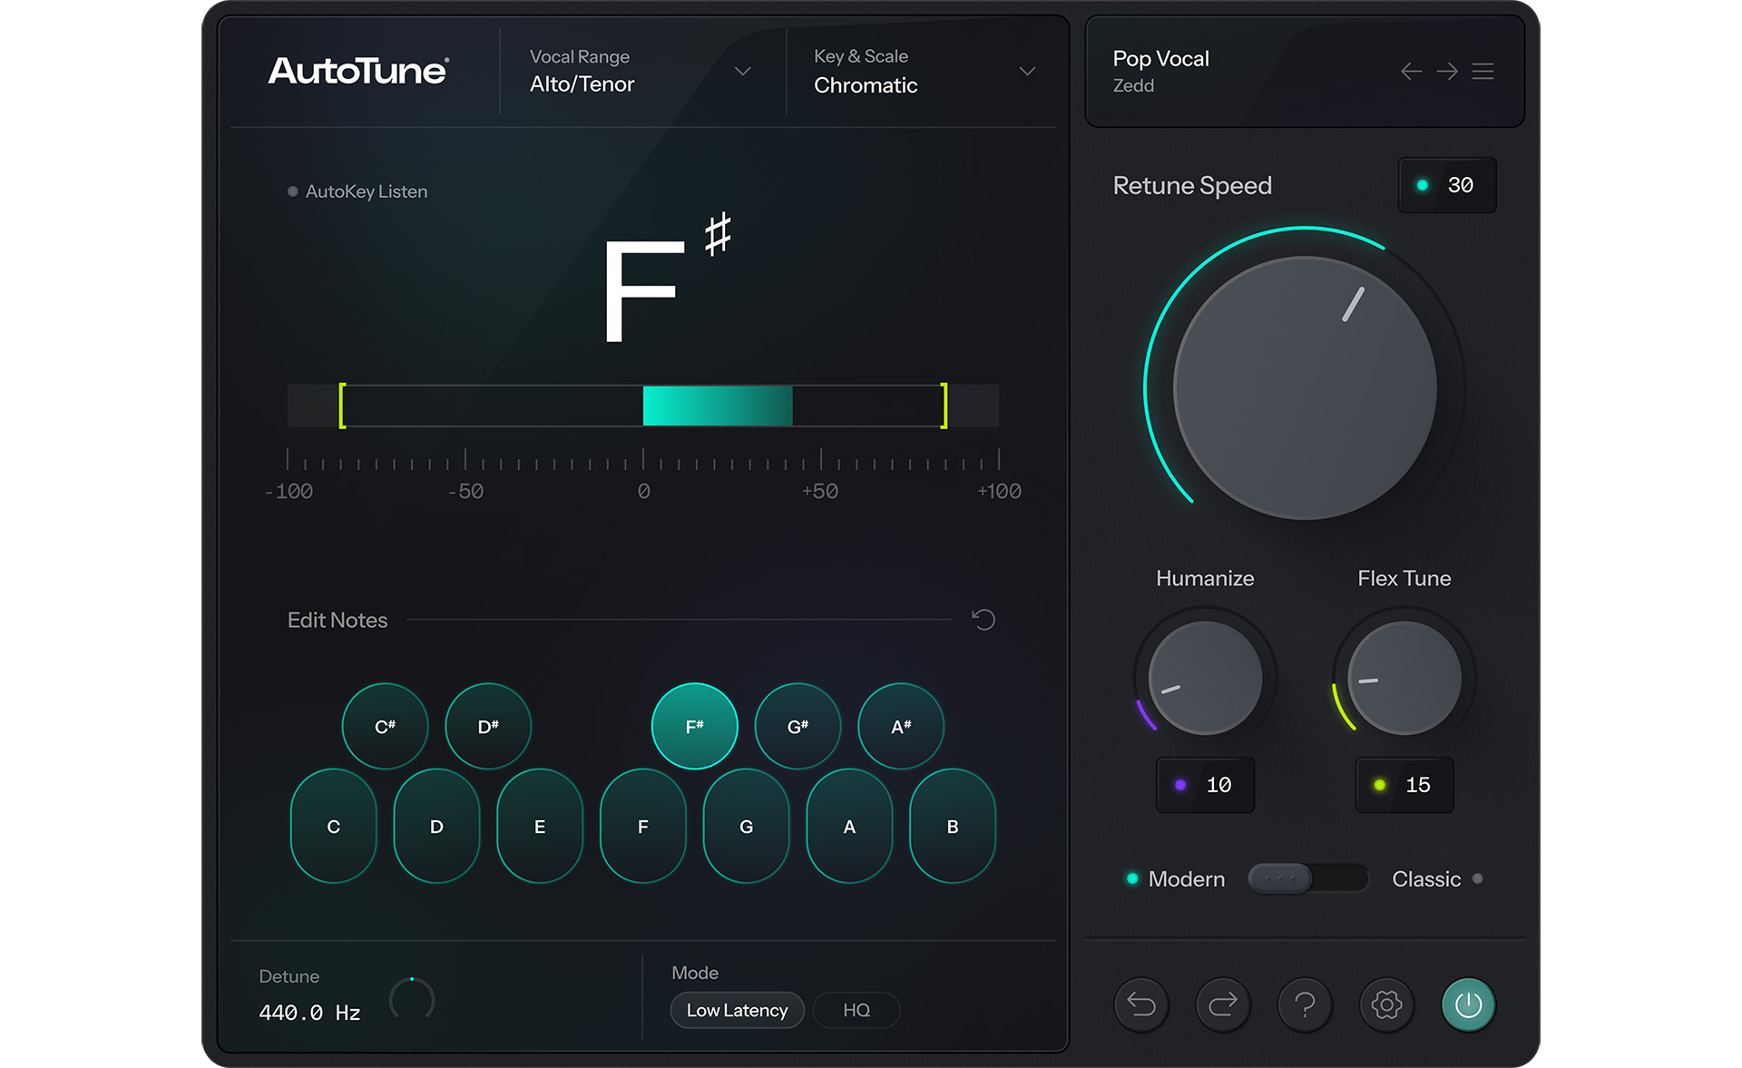Image resolution: width=1742 pixels, height=1068 pixels.
Task: Toggle the F# note button
Action: [x=694, y=726]
